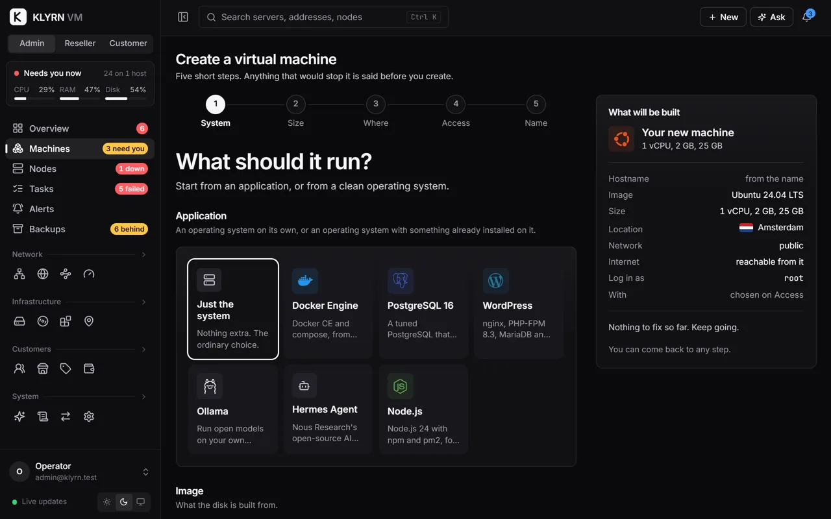Open the speed gauge icon under Network

(89, 274)
